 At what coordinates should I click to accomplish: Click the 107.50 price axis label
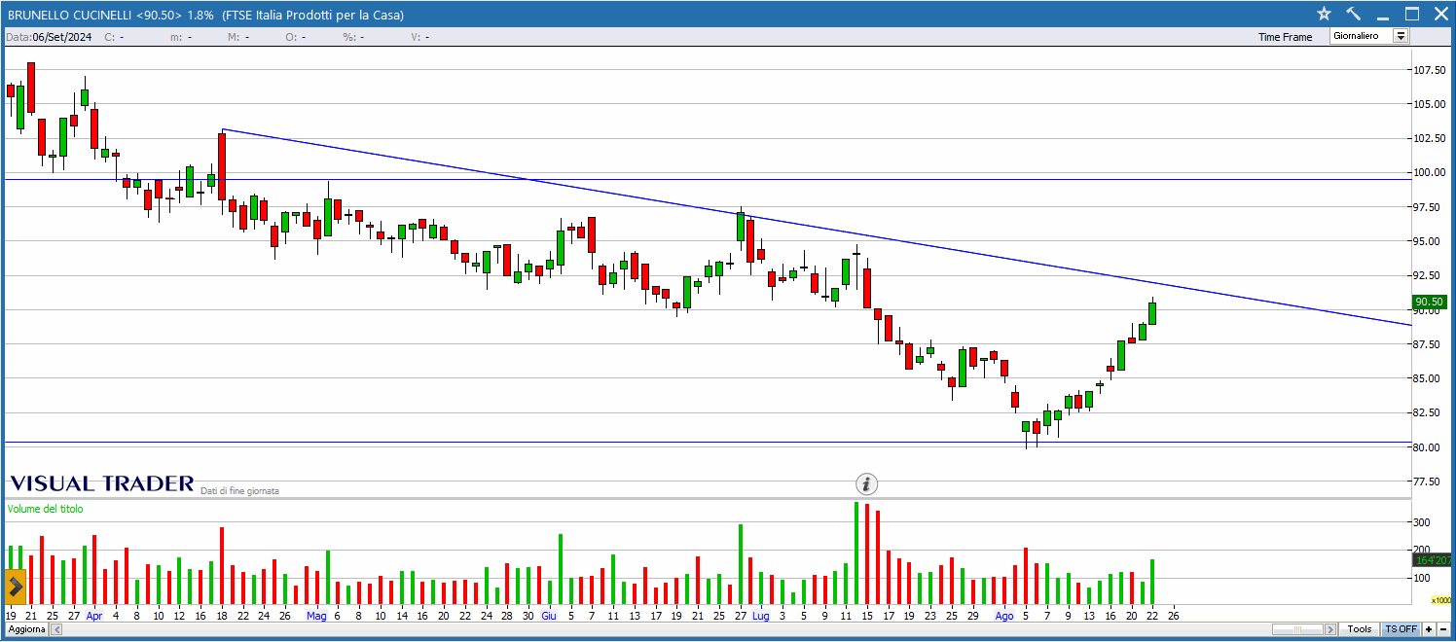coord(1429,70)
